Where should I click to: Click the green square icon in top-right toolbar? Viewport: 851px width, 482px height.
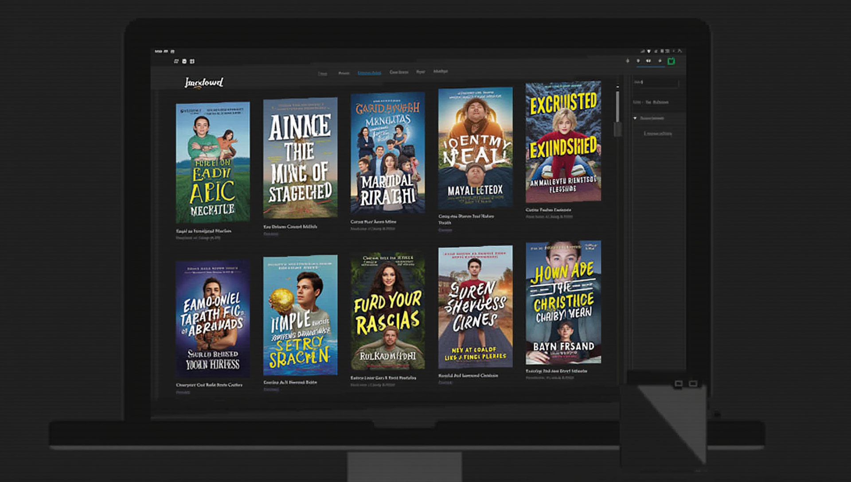pos(671,61)
